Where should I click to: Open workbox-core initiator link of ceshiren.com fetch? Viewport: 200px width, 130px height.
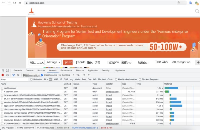coord(113,92)
